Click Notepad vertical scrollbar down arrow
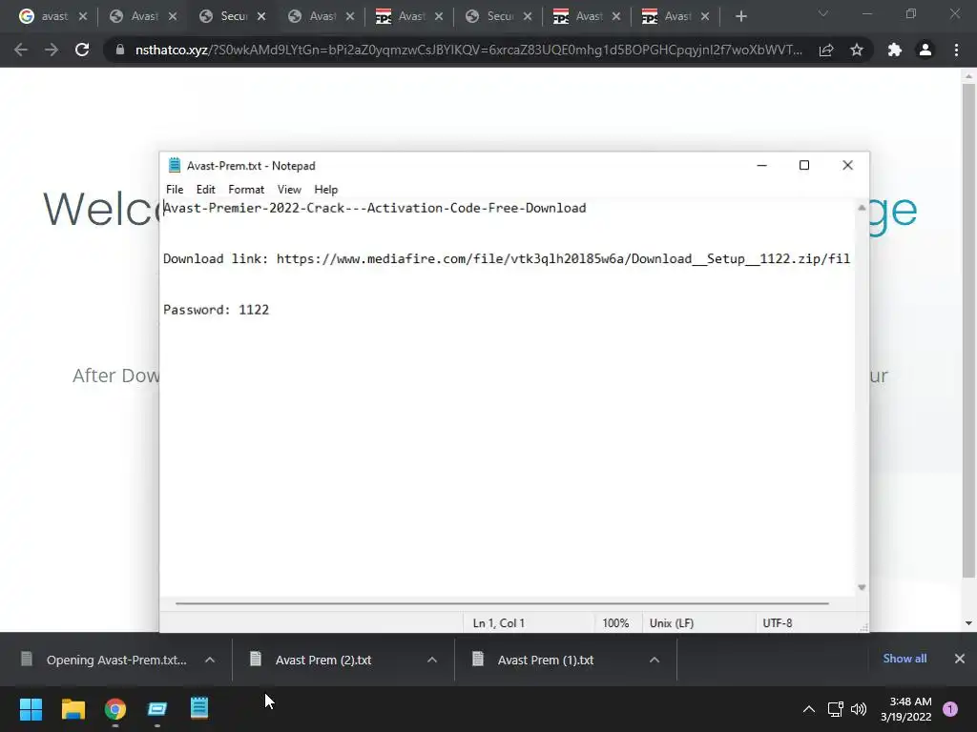The height and width of the screenshot is (732, 977). pyautogui.click(x=862, y=587)
